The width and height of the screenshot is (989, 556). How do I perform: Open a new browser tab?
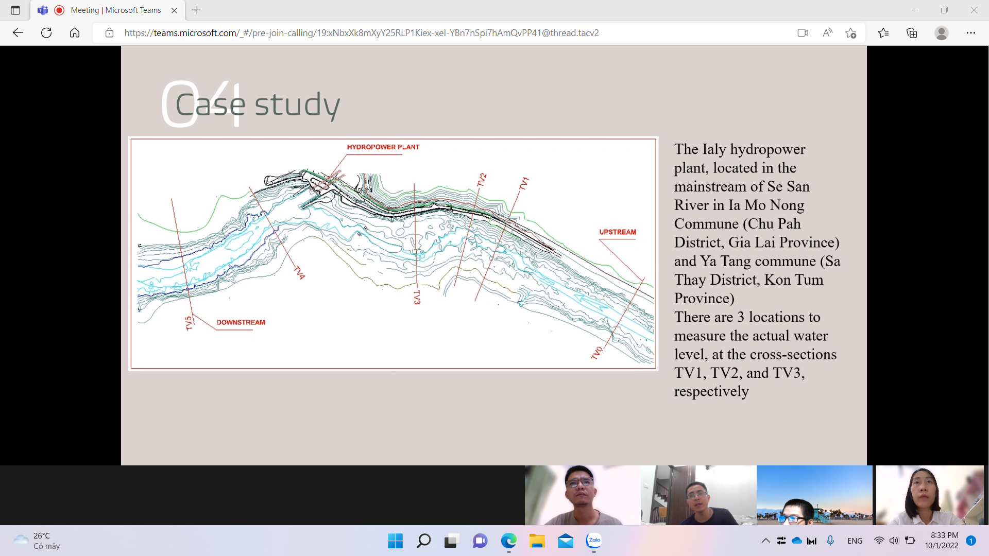click(196, 10)
